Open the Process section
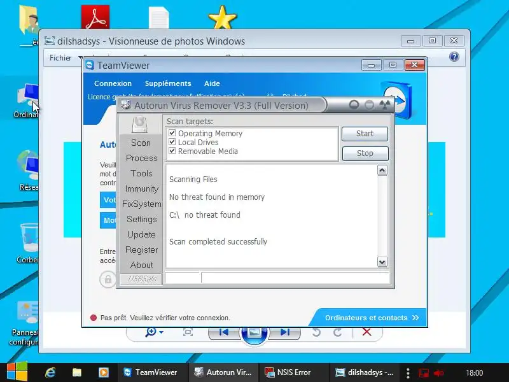The image size is (509, 382). 141,158
